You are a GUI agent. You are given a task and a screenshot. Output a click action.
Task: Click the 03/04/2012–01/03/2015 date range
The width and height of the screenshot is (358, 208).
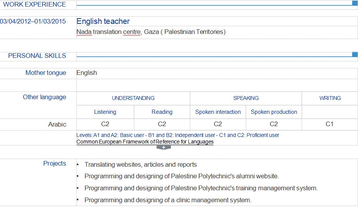[x=33, y=21]
